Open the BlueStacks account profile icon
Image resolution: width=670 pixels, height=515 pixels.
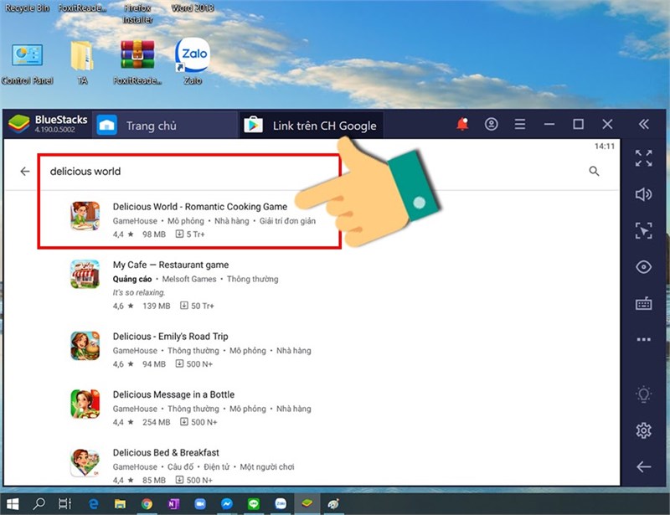(x=492, y=125)
